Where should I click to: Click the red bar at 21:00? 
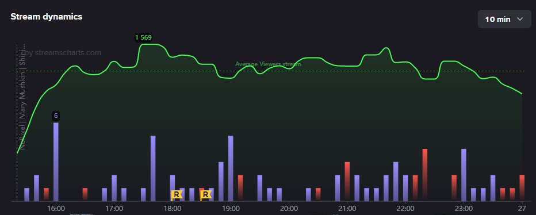tap(347, 181)
